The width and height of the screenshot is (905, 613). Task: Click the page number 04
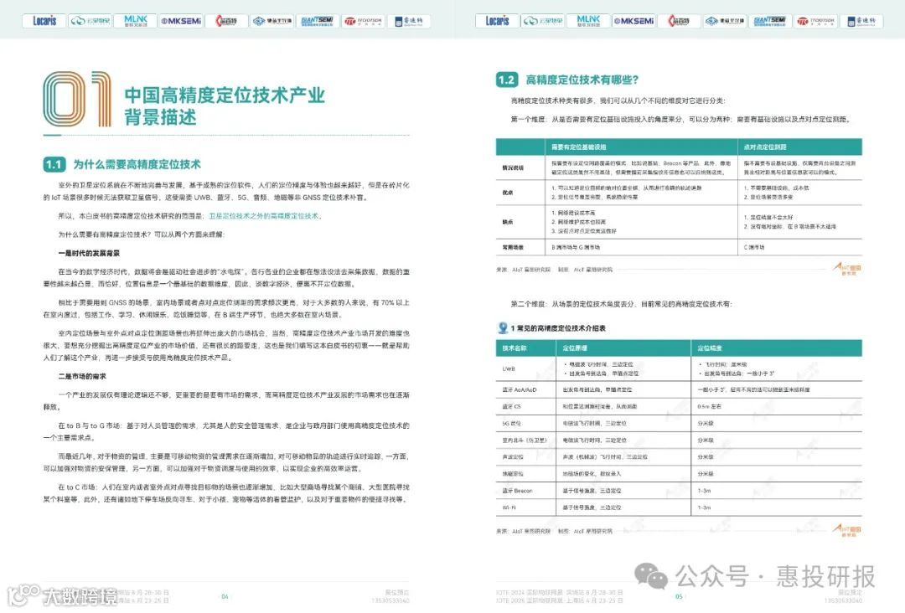225,596
